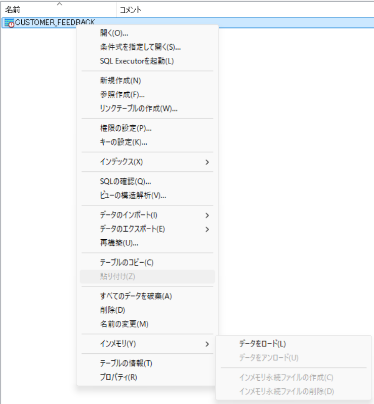
Task: Open SQLの確認(Q)... option
Action: point(126,181)
